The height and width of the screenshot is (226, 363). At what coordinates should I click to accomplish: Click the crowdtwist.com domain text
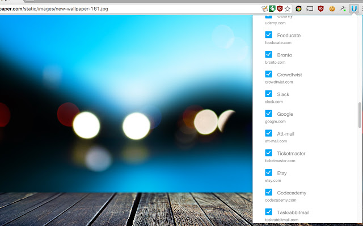coord(279,82)
